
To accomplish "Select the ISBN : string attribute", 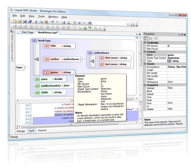I will click(x=50, y=92).
